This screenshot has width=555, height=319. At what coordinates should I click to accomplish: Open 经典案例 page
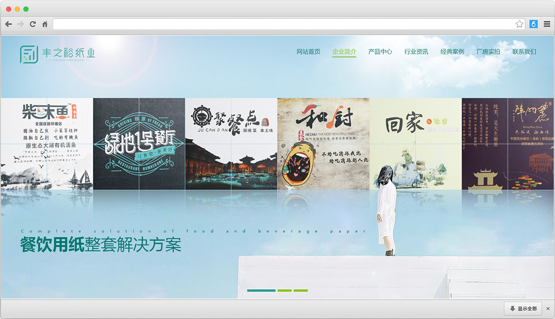453,52
